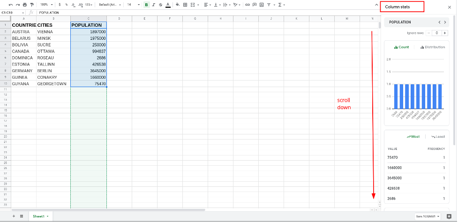
Task: Format as currency with dollar icon
Action: click(x=60, y=5)
